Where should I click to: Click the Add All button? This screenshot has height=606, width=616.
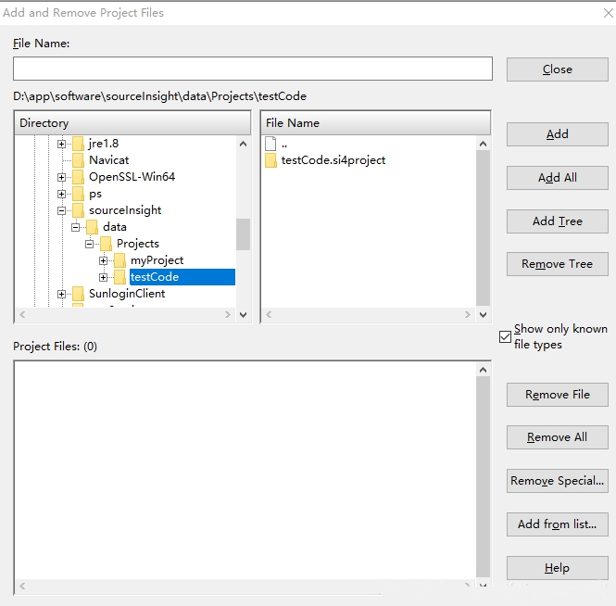557,178
